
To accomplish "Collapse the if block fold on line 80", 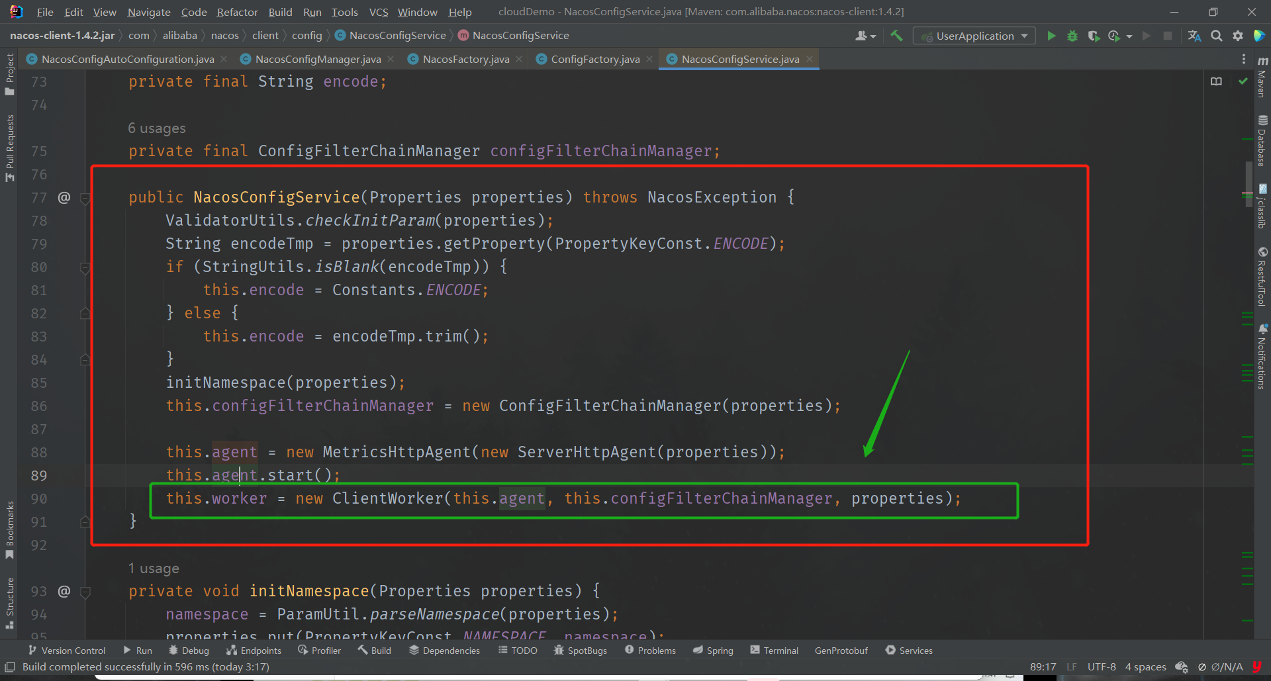I will [85, 267].
